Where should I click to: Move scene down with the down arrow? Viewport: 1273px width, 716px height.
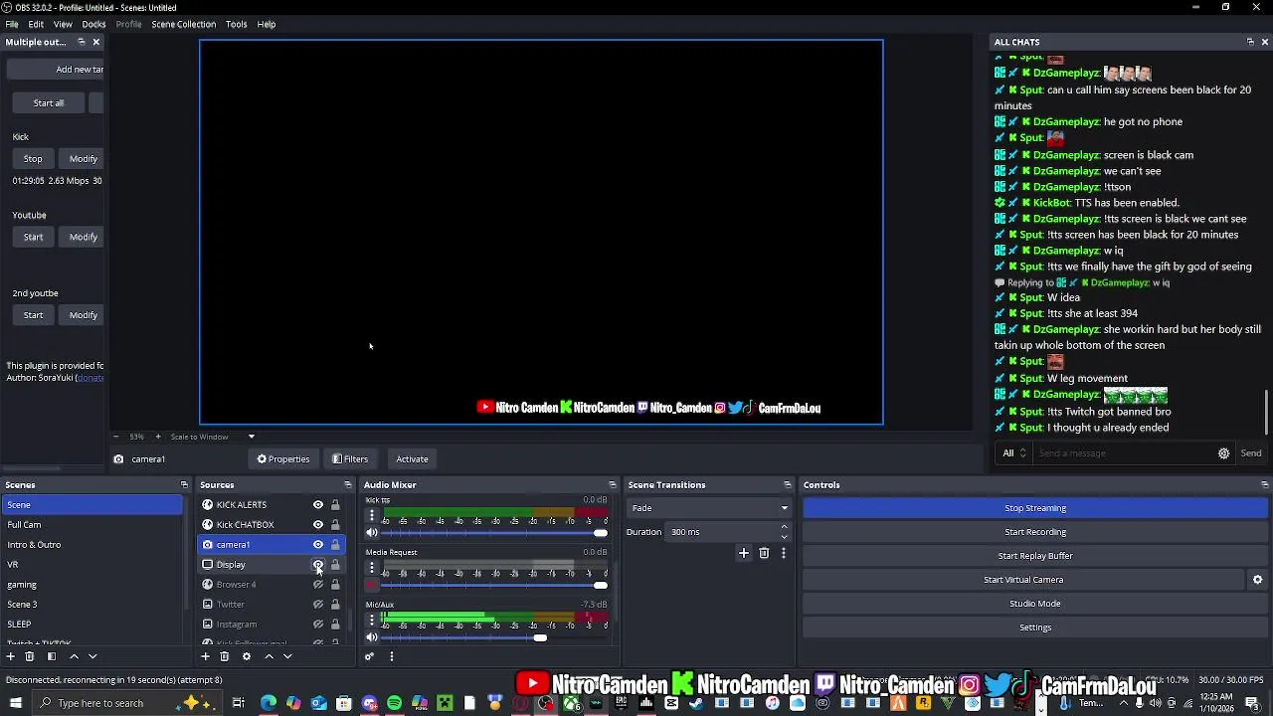pos(92,656)
